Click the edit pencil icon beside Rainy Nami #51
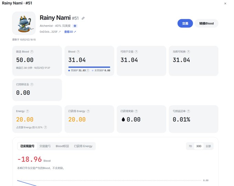Viewport: 234px width, 186px height. (x=83, y=18)
